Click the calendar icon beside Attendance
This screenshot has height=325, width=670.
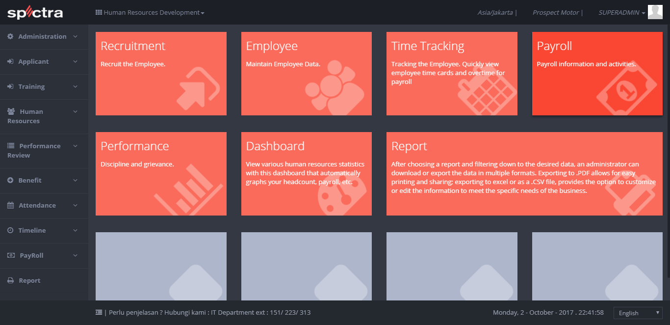click(11, 205)
